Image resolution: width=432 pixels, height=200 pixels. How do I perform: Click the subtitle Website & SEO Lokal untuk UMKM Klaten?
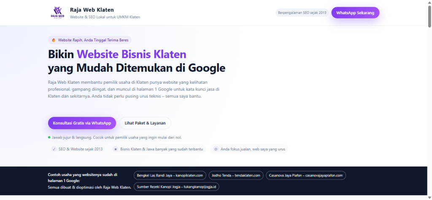pos(105,17)
